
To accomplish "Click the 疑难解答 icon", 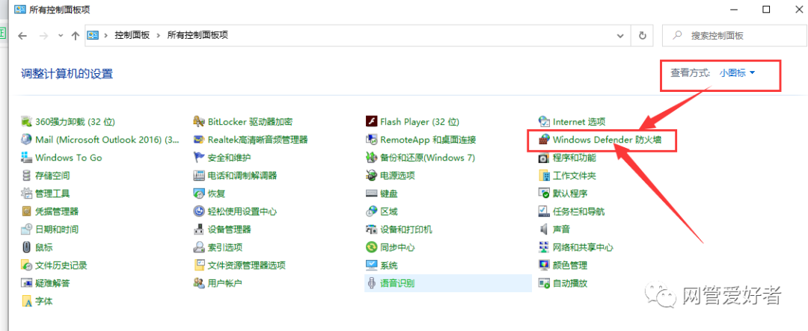I will (26, 283).
